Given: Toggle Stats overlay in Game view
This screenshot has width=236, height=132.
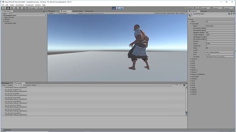Looking at the screenshot, I should pyautogui.click(x=177, y=13).
